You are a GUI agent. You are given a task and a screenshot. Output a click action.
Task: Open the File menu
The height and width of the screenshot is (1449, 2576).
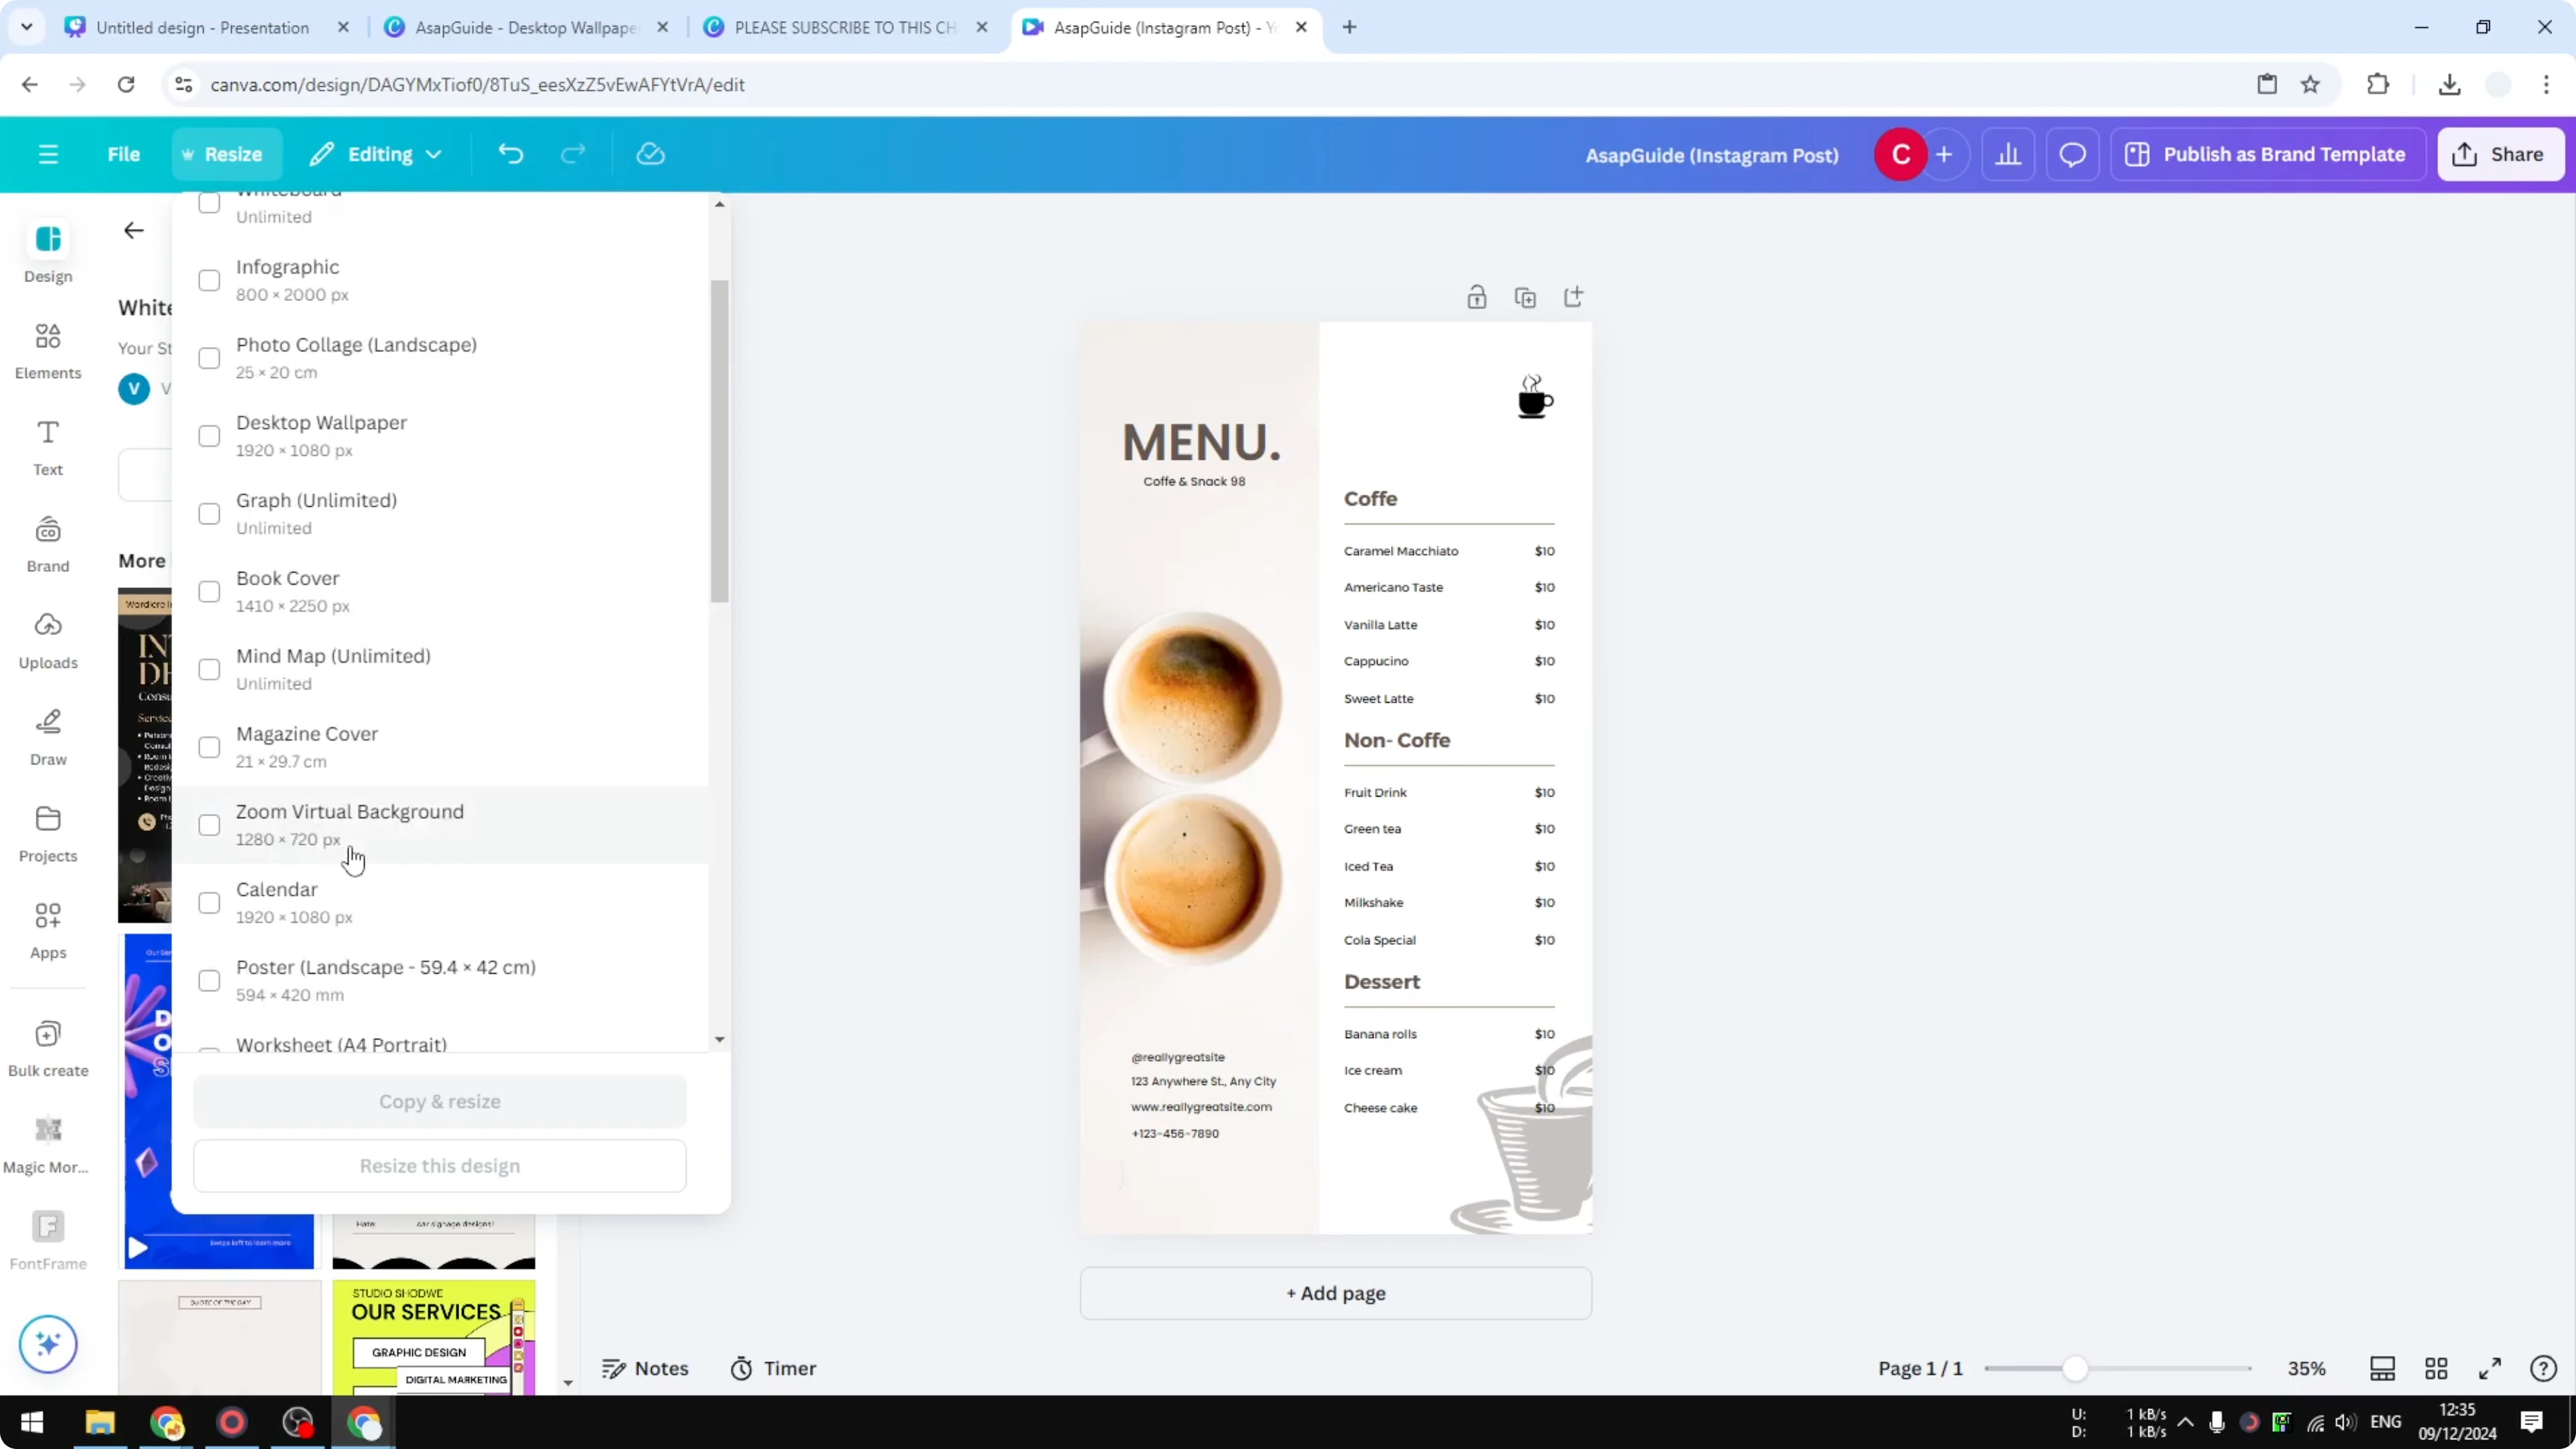(x=124, y=154)
